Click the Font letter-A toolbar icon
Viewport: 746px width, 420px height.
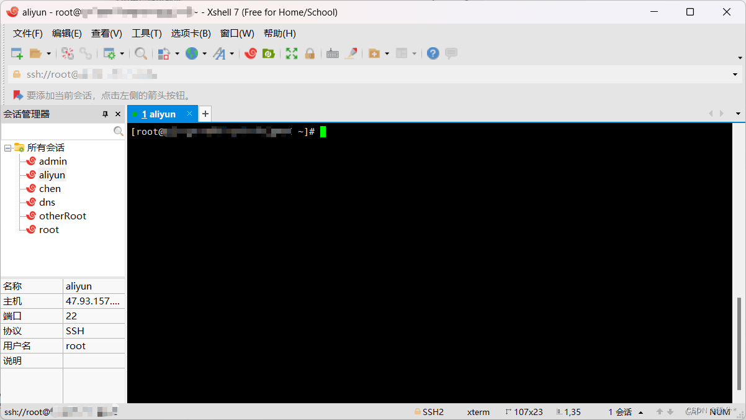219,54
